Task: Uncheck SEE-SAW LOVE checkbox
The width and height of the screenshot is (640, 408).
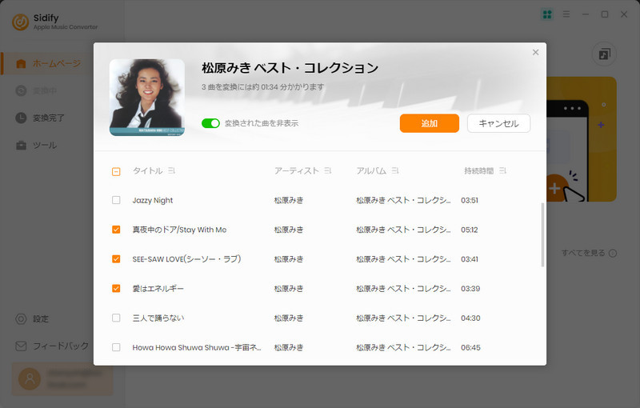Action: tap(116, 258)
